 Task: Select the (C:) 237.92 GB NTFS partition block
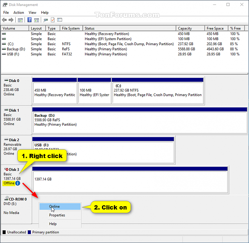coord(158,91)
